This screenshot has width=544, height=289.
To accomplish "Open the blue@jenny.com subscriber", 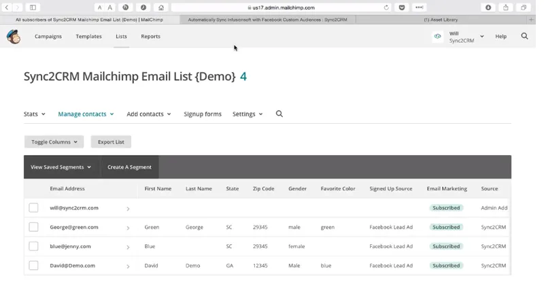I will [70, 246].
